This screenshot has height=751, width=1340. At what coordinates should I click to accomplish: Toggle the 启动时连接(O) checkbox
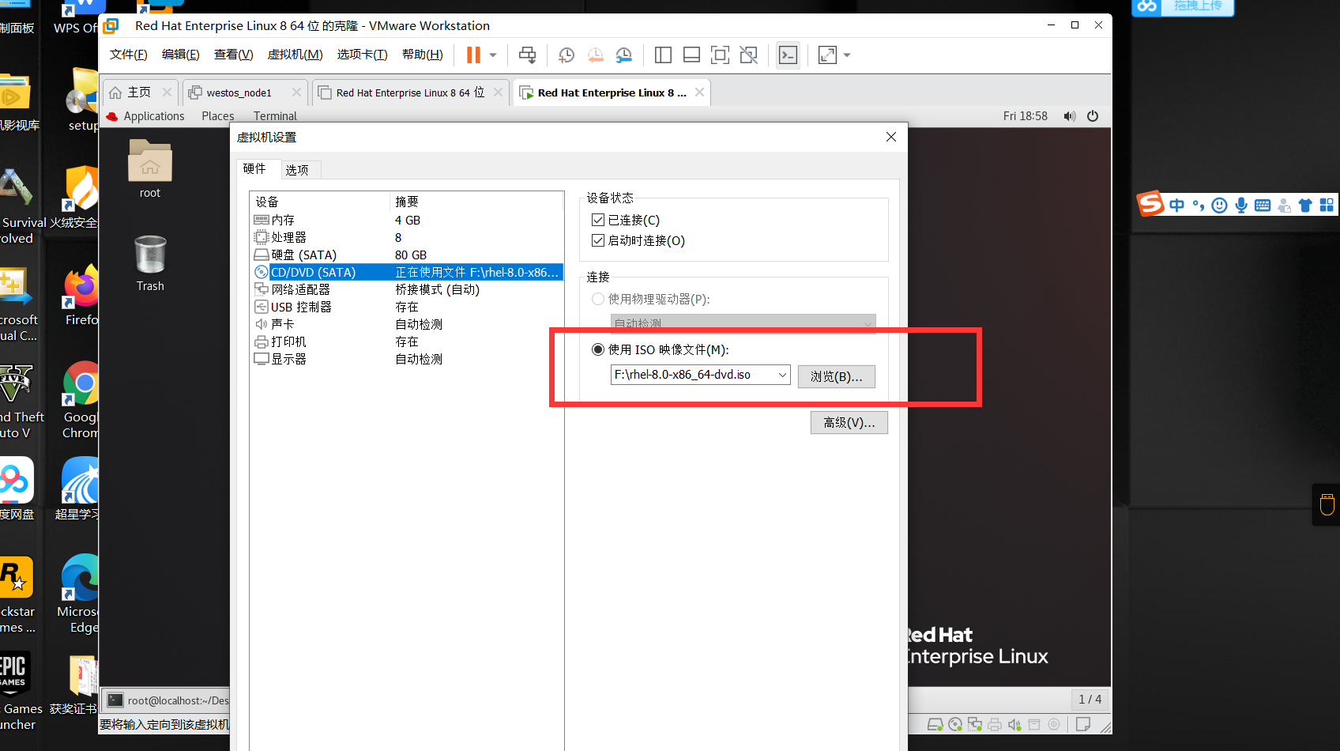pos(598,240)
